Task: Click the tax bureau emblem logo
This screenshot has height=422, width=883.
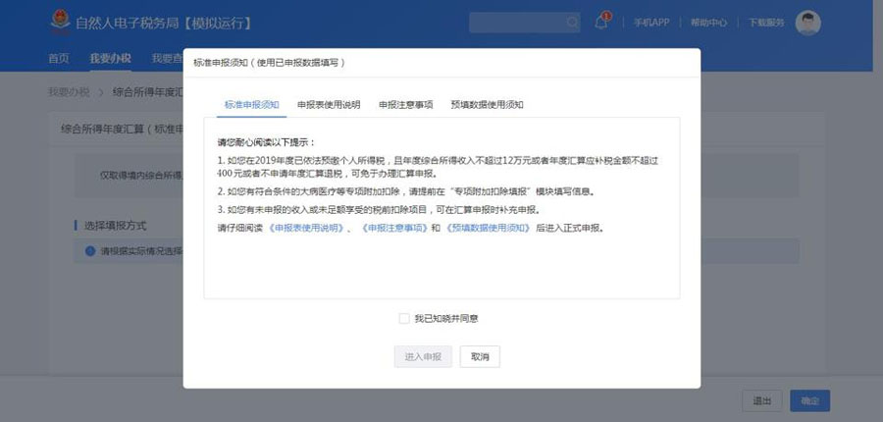Action: (x=62, y=23)
